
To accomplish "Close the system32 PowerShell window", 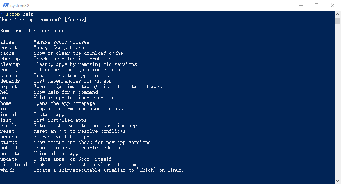I will point(333,5).
